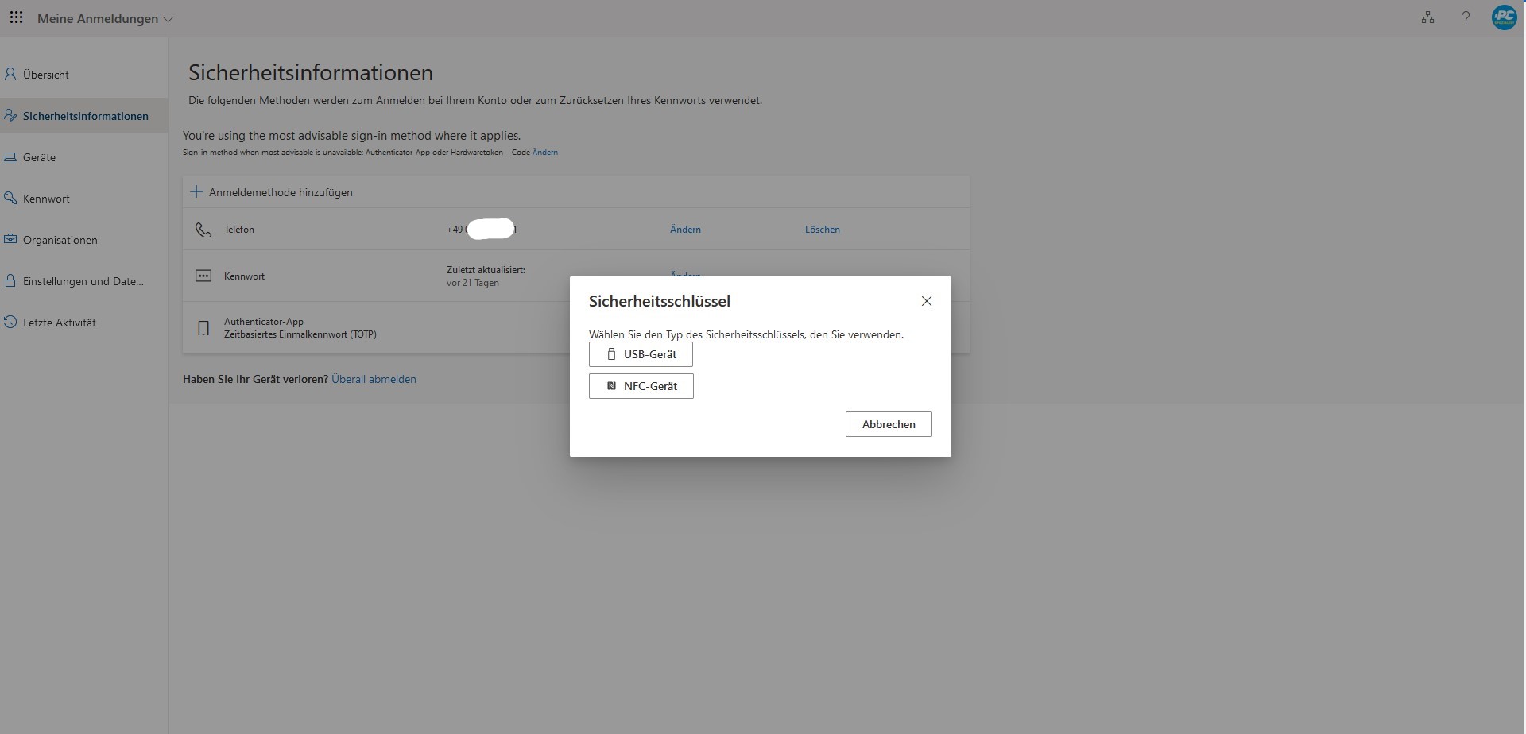1526x734 pixels.
Task: Open the organization chart icon in header
Action: [1427, 17]
